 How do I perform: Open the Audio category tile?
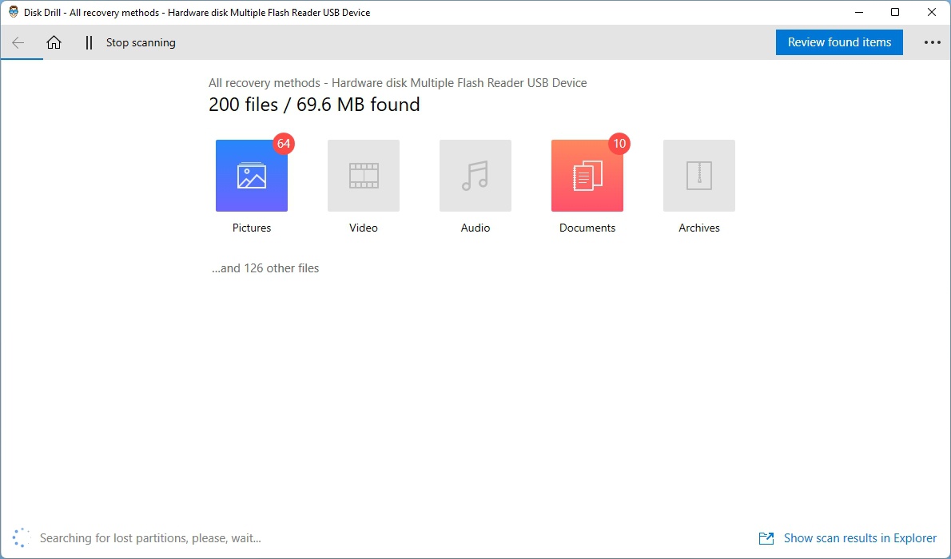click(x=475, y=176)
